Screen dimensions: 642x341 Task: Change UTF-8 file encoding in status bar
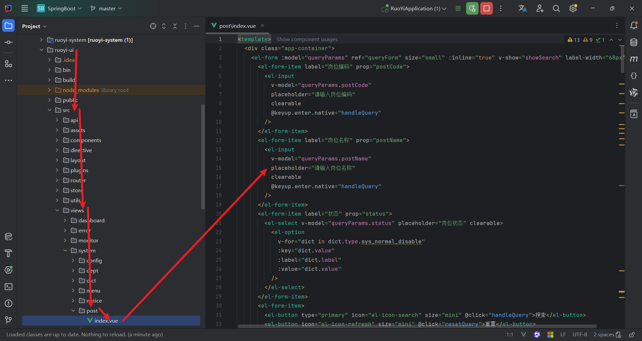(x=580, y=335)
